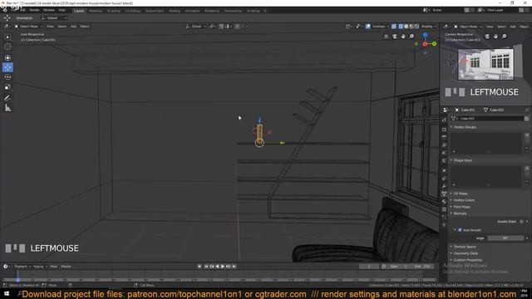Switch to the UV Editing workspace tab

pyautogui.click(x=133, y=11)
